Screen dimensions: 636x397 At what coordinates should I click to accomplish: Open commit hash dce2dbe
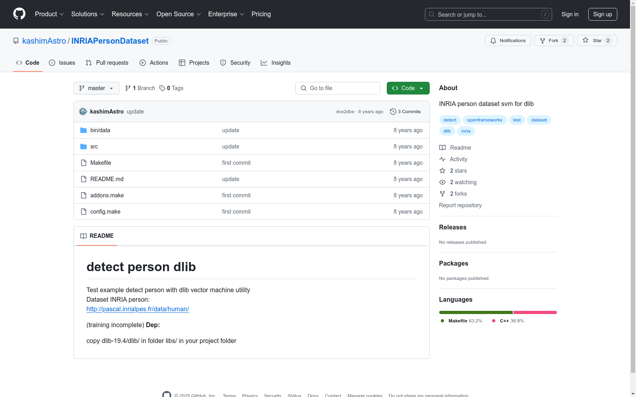pyautogui.click(x=345, y=112)
